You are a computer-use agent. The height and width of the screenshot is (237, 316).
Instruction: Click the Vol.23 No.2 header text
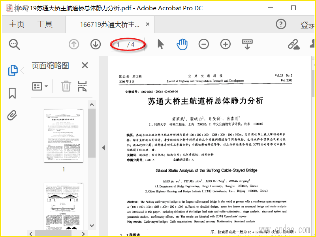click(x=283, y=75)
